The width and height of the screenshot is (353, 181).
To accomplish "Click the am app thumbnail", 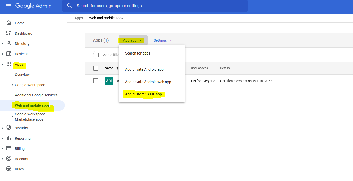I will pyautogui.click(x=109, y=80).
